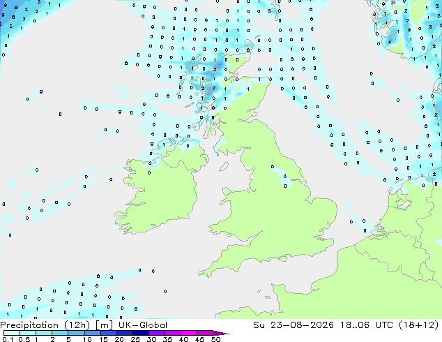
Task: Click the legend label '25'
Action: [135, 339]
